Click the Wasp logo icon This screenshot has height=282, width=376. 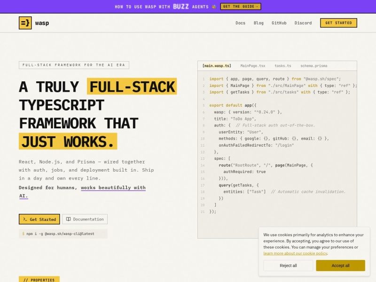coord(25,23)
